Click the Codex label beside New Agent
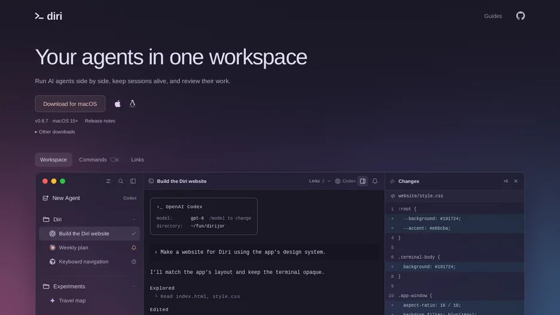560x315 pixels. coord(130,198)
